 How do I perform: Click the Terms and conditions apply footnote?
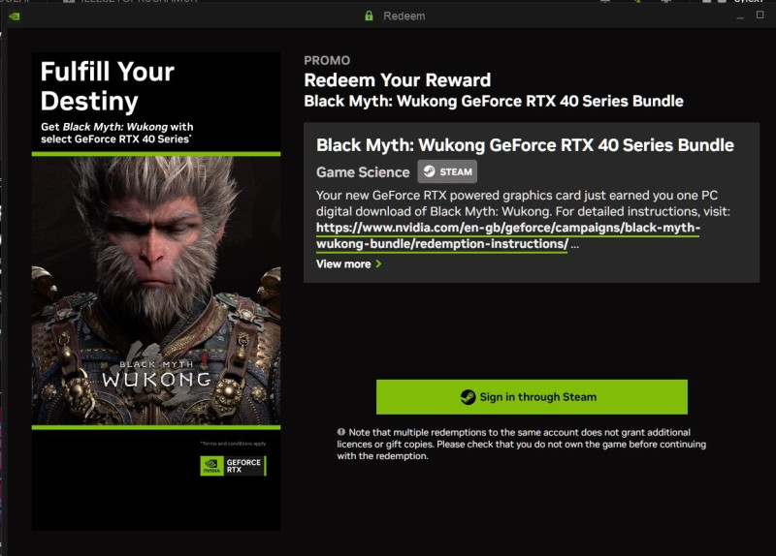click(233, 444)
